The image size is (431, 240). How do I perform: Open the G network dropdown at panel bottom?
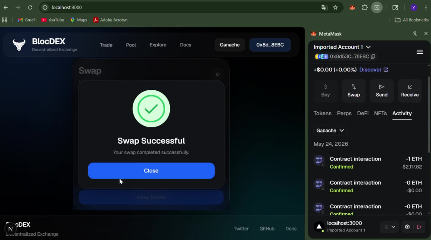coord(390,227)
